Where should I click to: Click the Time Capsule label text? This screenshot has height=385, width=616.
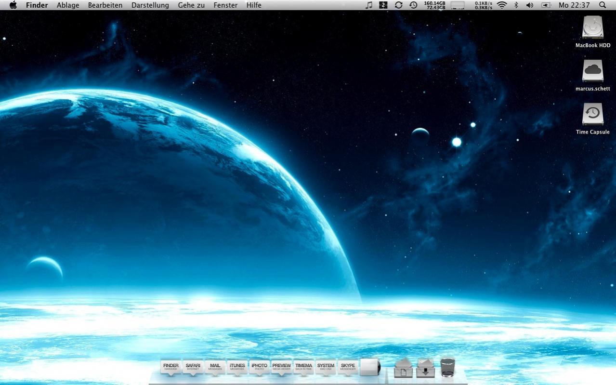(593, 132)
